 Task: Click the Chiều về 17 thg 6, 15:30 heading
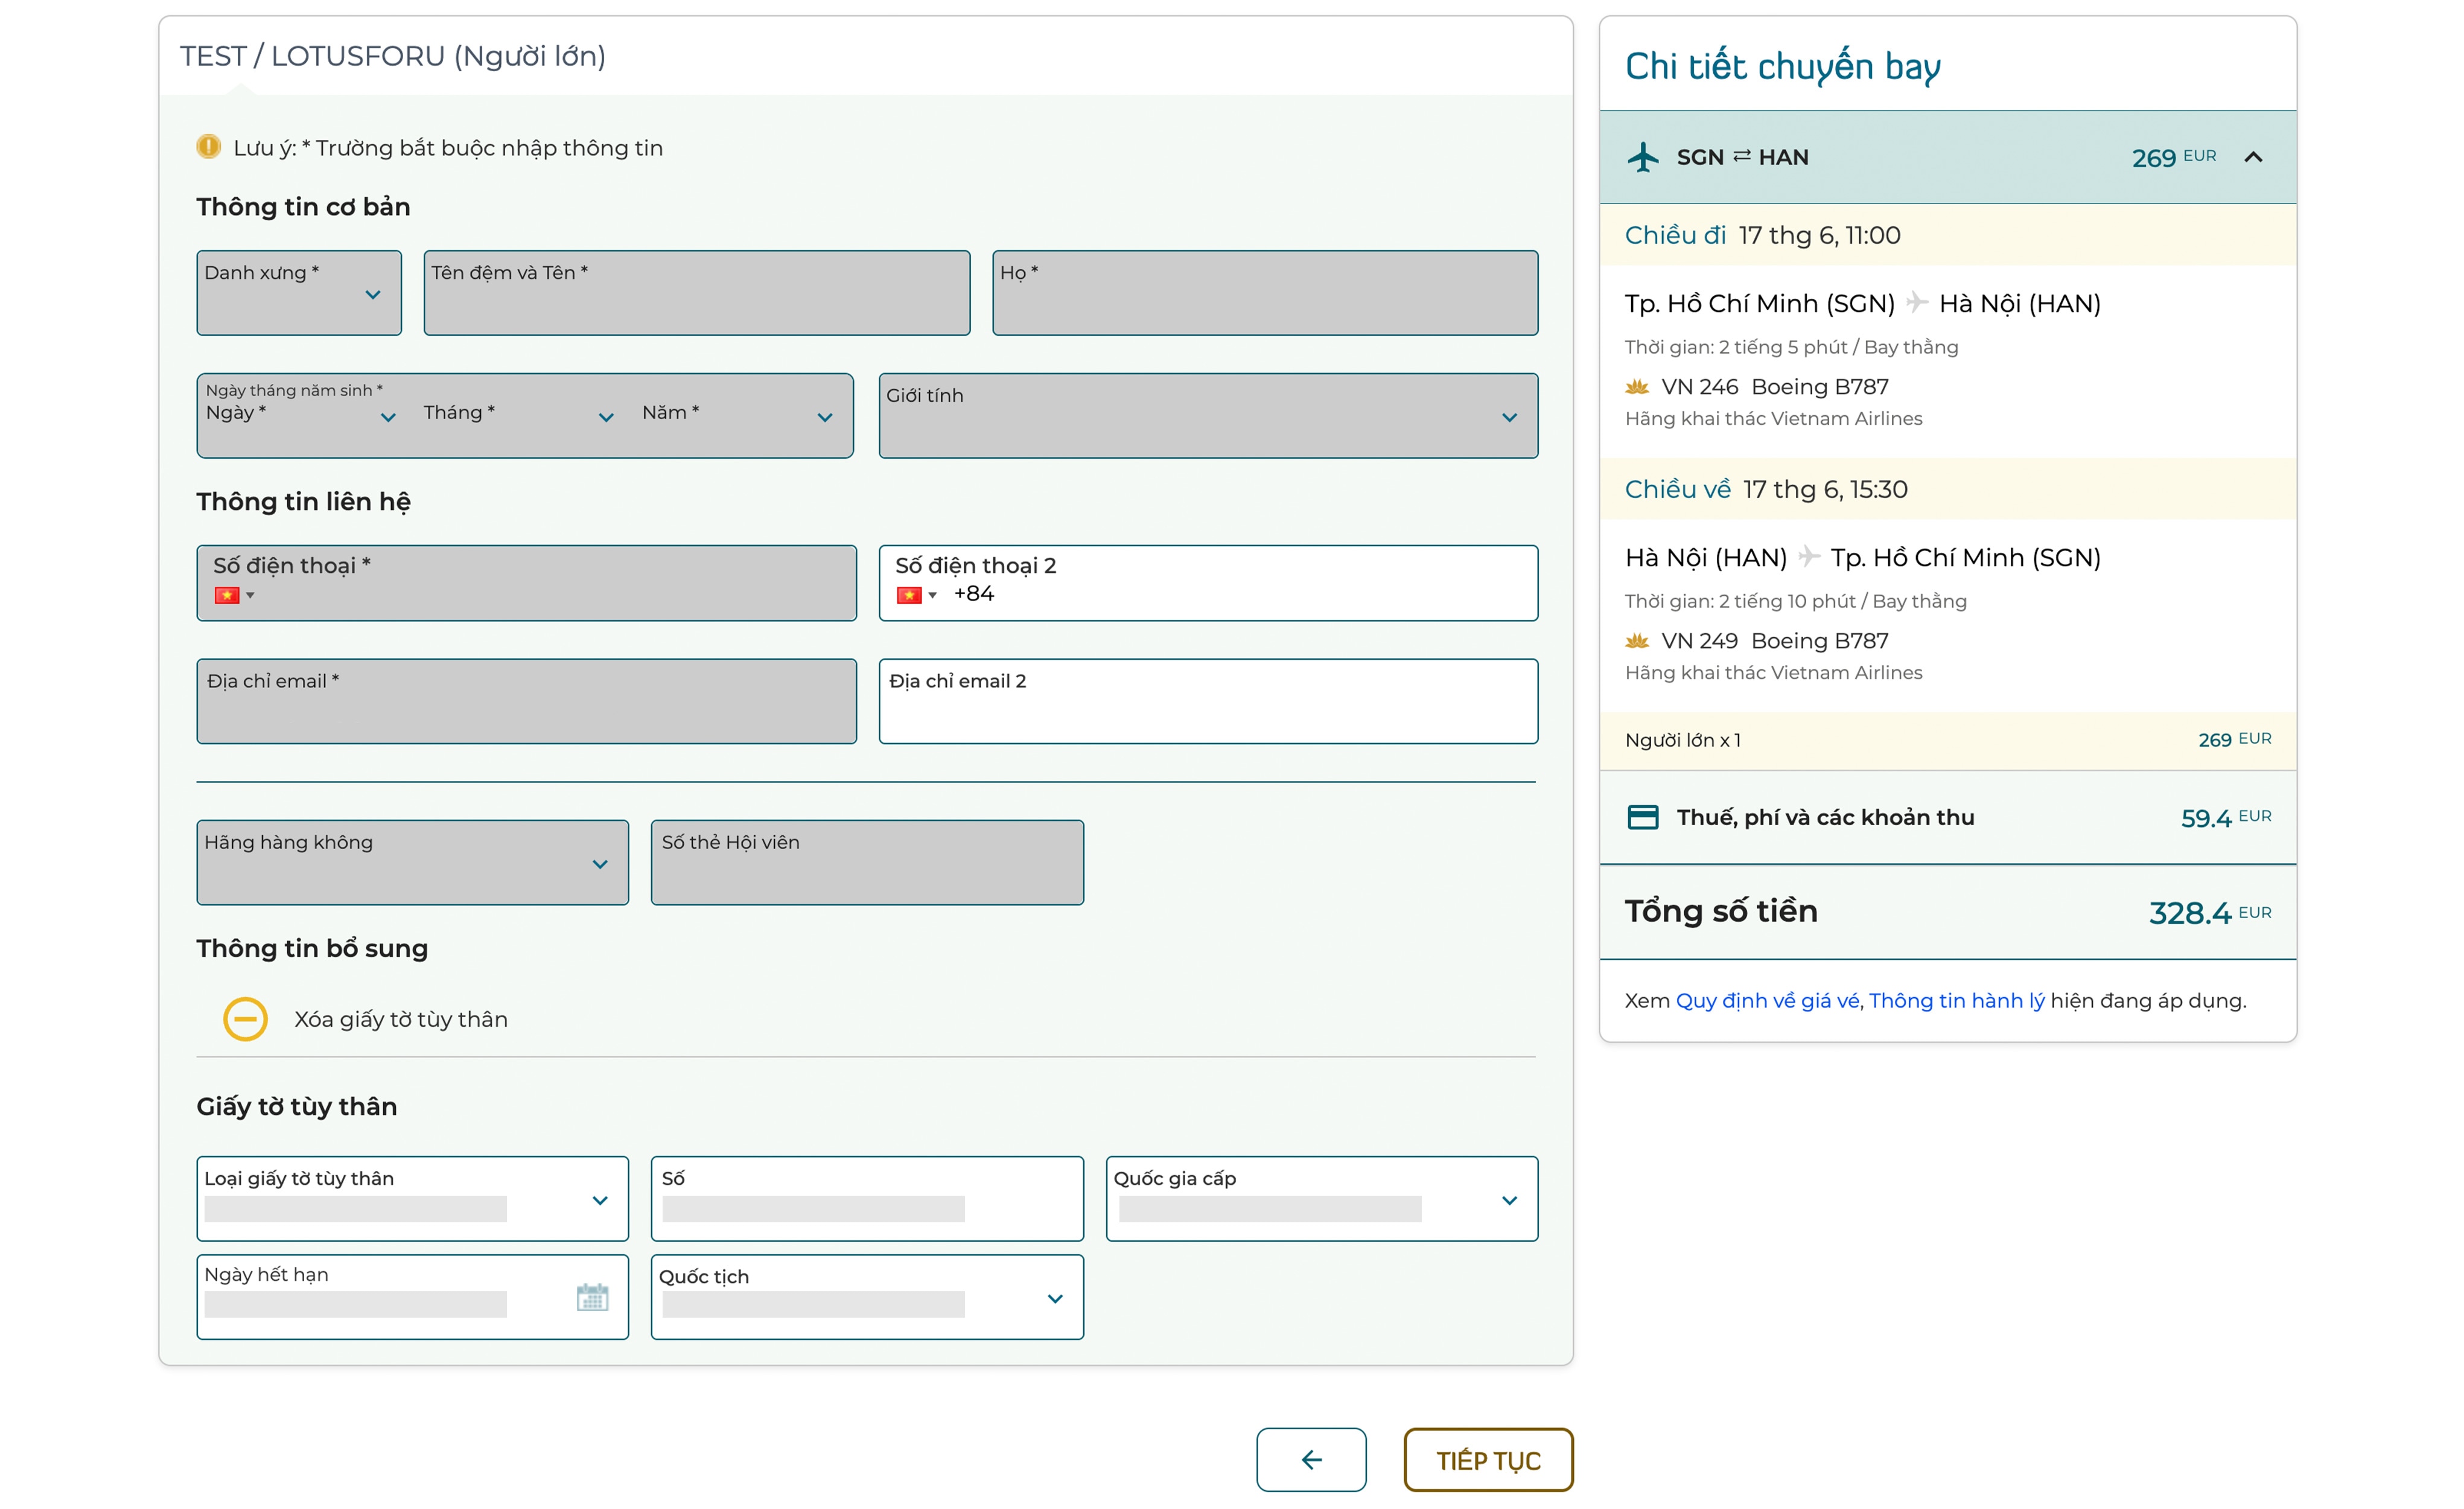pyautogui.click(x=1766, y=489)
